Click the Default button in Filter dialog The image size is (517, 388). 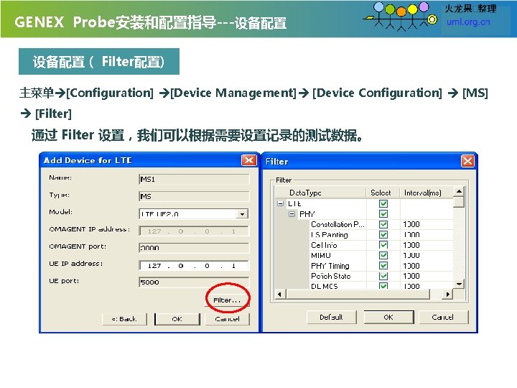pyautogui.click(x=331, y=317)
